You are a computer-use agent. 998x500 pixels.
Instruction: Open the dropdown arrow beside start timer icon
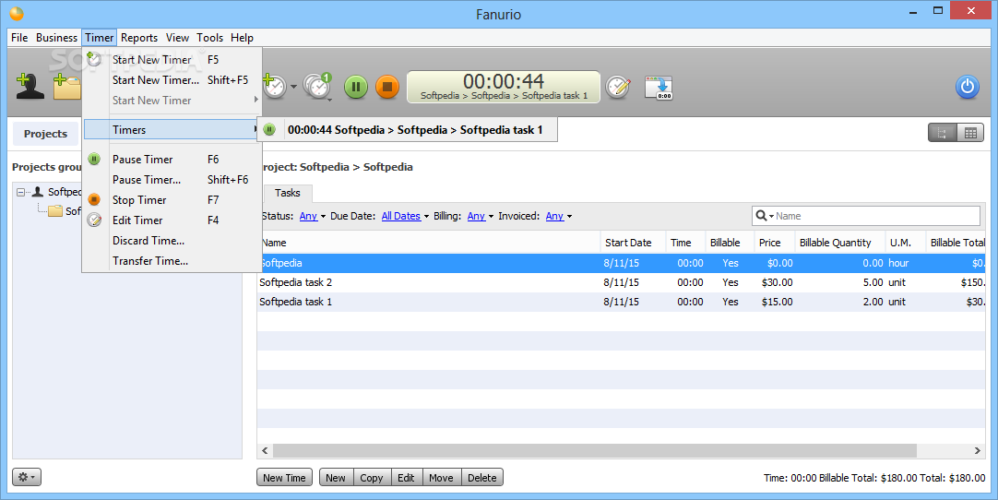293,87
